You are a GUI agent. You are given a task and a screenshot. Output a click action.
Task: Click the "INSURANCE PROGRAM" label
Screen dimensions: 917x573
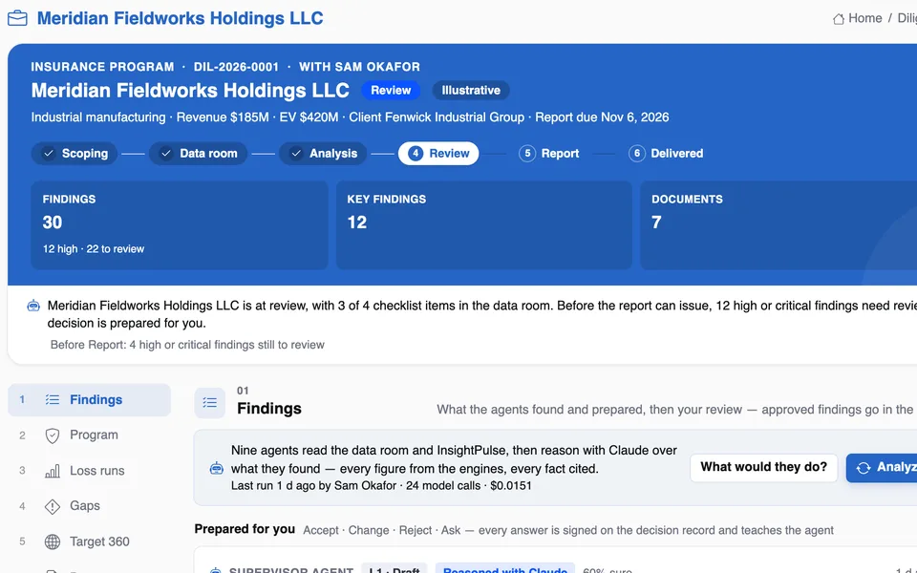coord(102,67)
